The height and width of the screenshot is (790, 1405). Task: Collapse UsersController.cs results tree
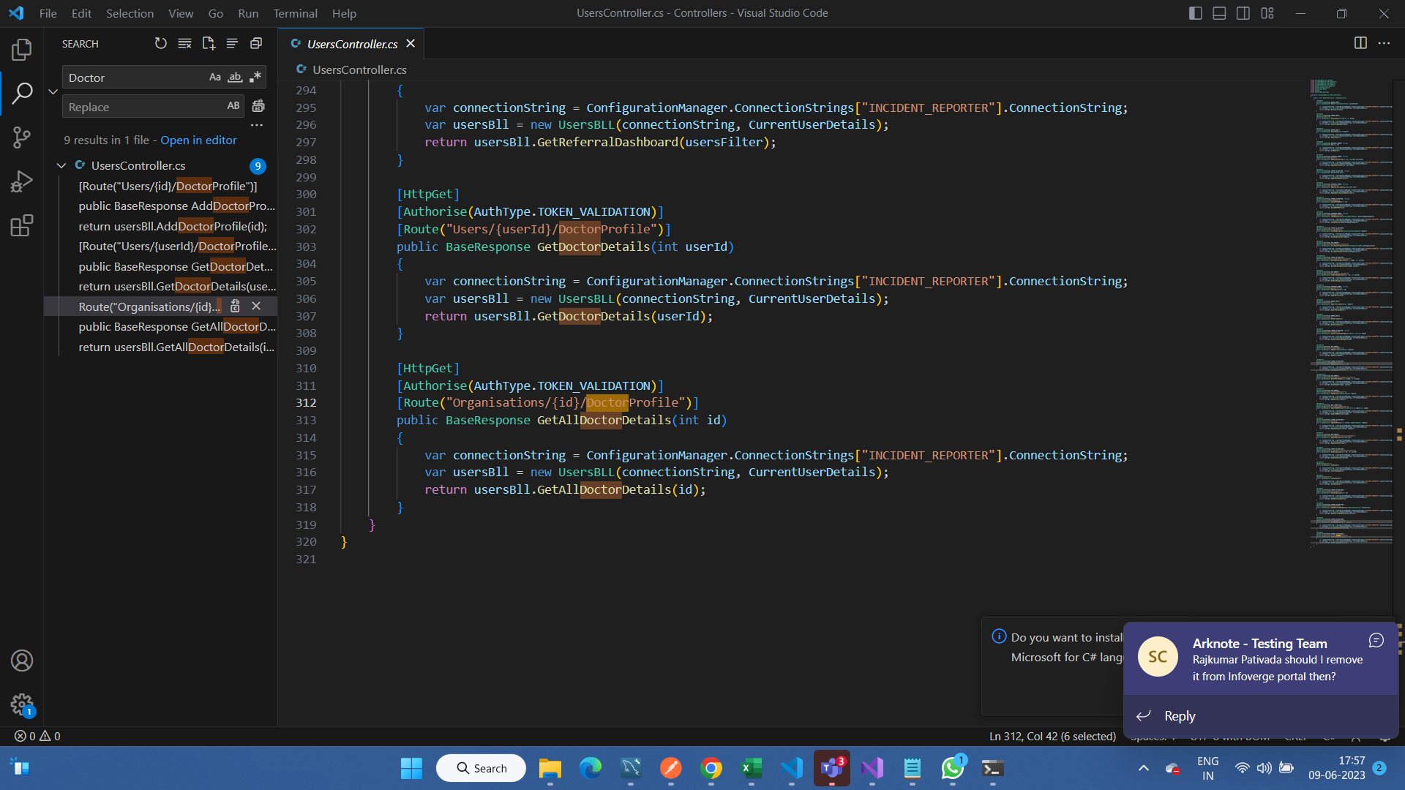click(61, 166)
